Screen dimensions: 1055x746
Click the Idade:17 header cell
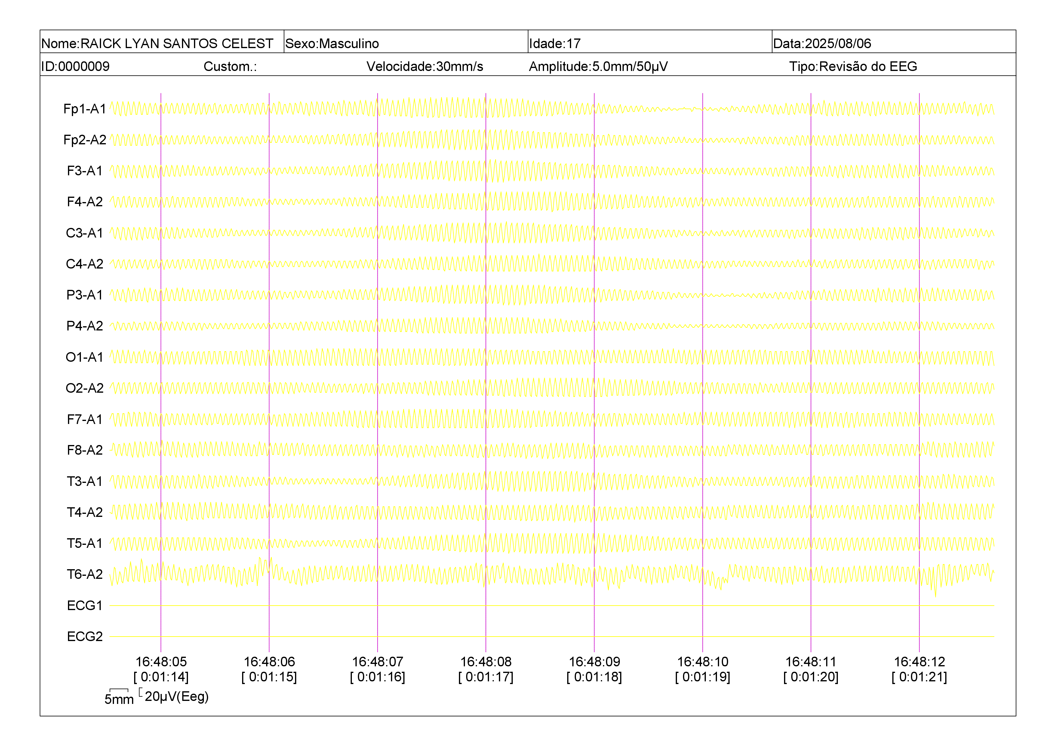(x=650, y=42)
